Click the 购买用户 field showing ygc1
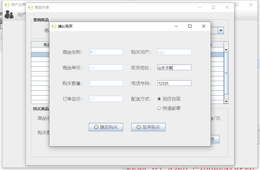 click(174, 52)
